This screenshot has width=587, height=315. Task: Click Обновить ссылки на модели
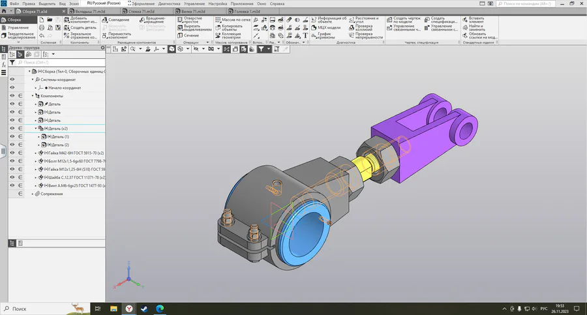click(480, 36)
